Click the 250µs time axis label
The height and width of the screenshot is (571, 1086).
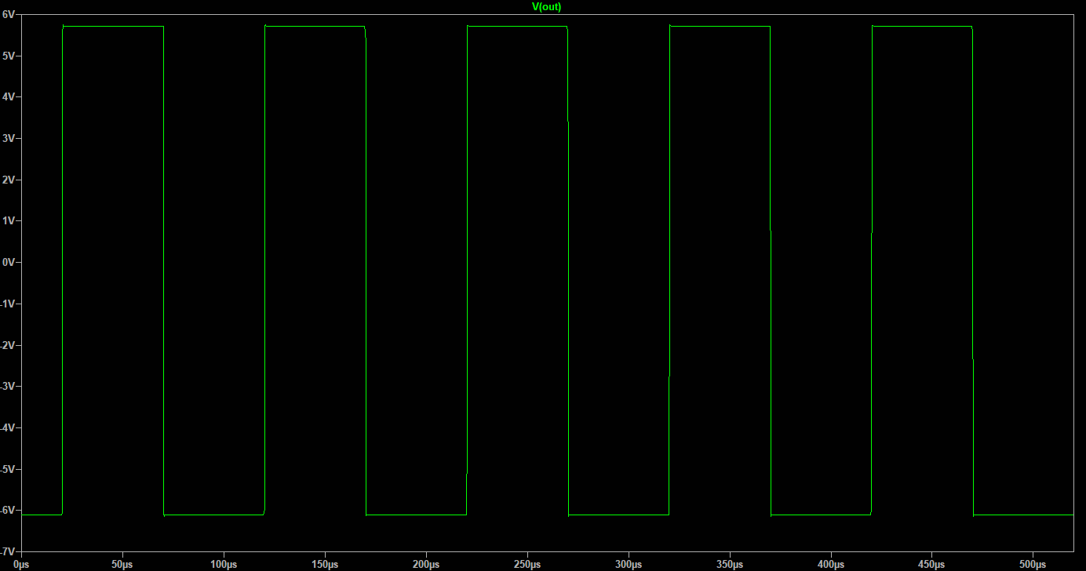pos(527,565)
